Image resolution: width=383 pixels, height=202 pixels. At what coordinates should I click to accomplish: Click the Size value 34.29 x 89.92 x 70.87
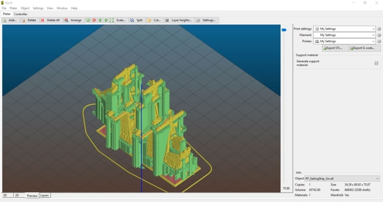coord(357,185)
